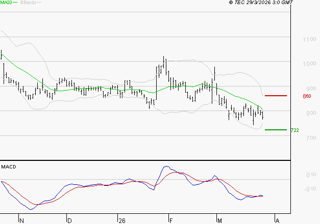Viewport: 320px width, 224px height.
Task: Click the D month label on time axis
Action: coord(69,221)
